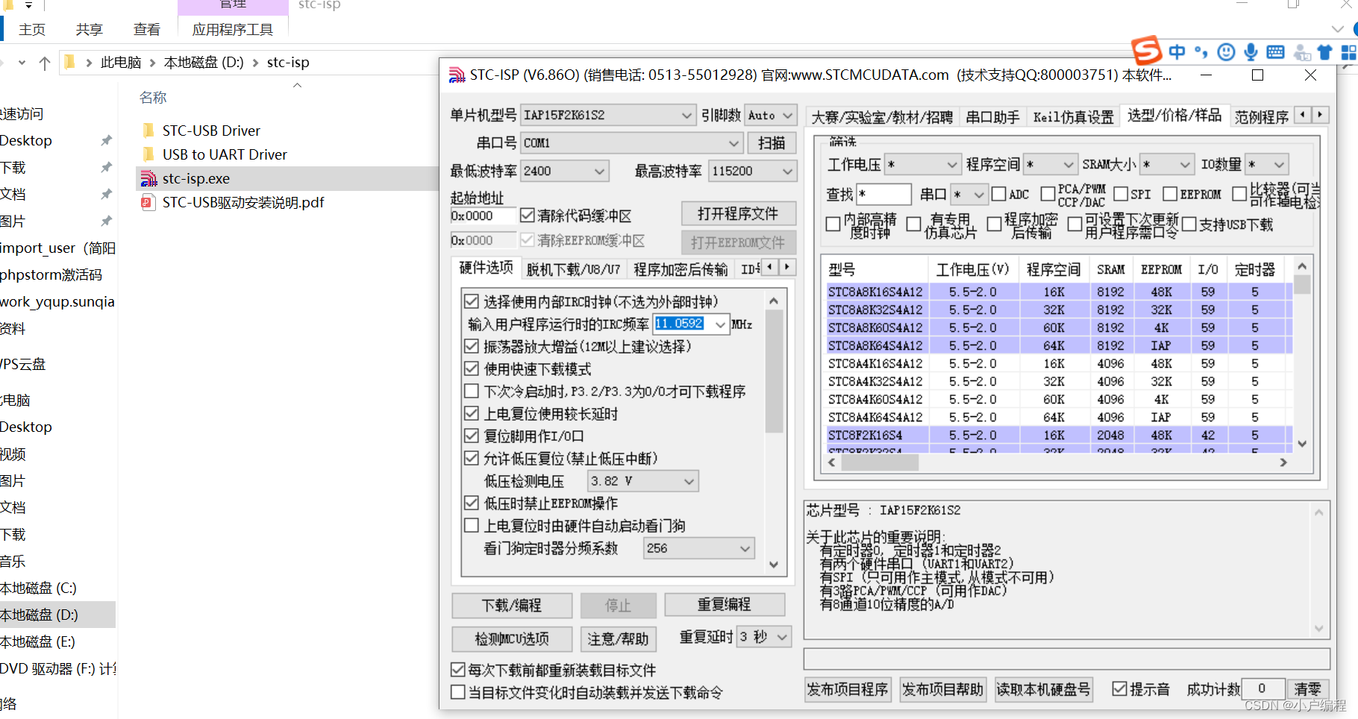
Task: Open the Sogou soft keyboard icon
Action: click(1276, 52)
